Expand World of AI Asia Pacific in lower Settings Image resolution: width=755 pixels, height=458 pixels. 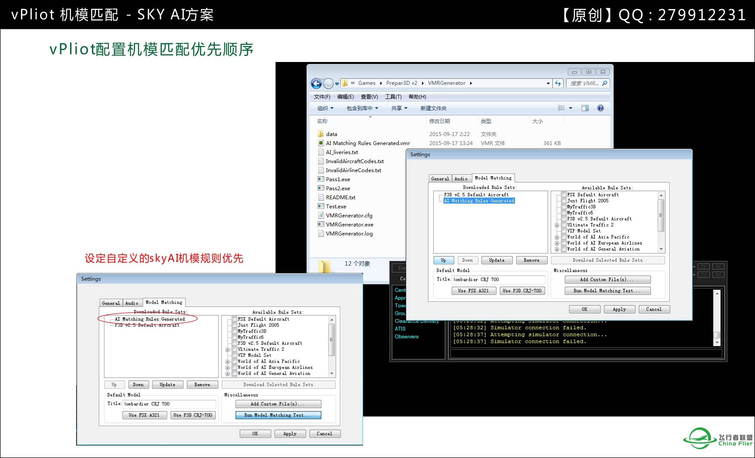coord(228,362)
